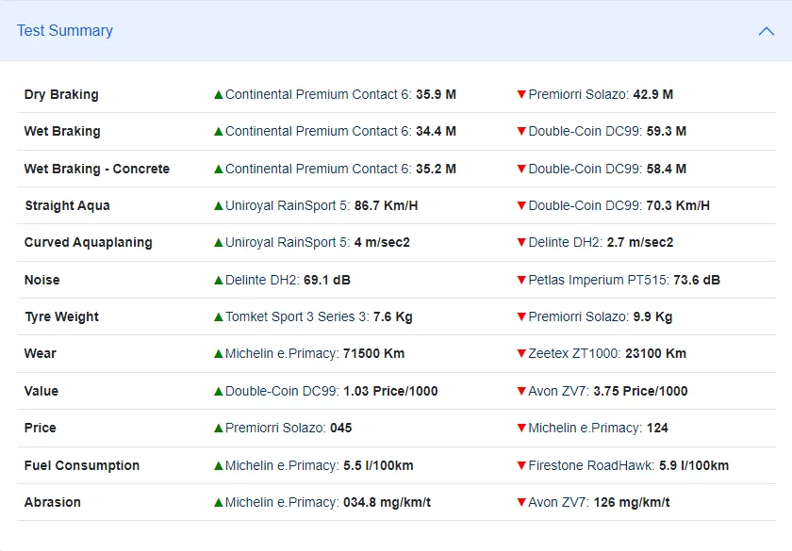The width and height of the screenshot is (792, 551).
Task: Click green up triangle in Value row
Action: point(219,391)
